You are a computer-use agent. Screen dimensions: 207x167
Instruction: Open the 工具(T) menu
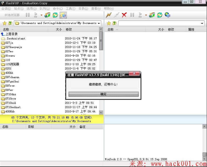[70, 9]
